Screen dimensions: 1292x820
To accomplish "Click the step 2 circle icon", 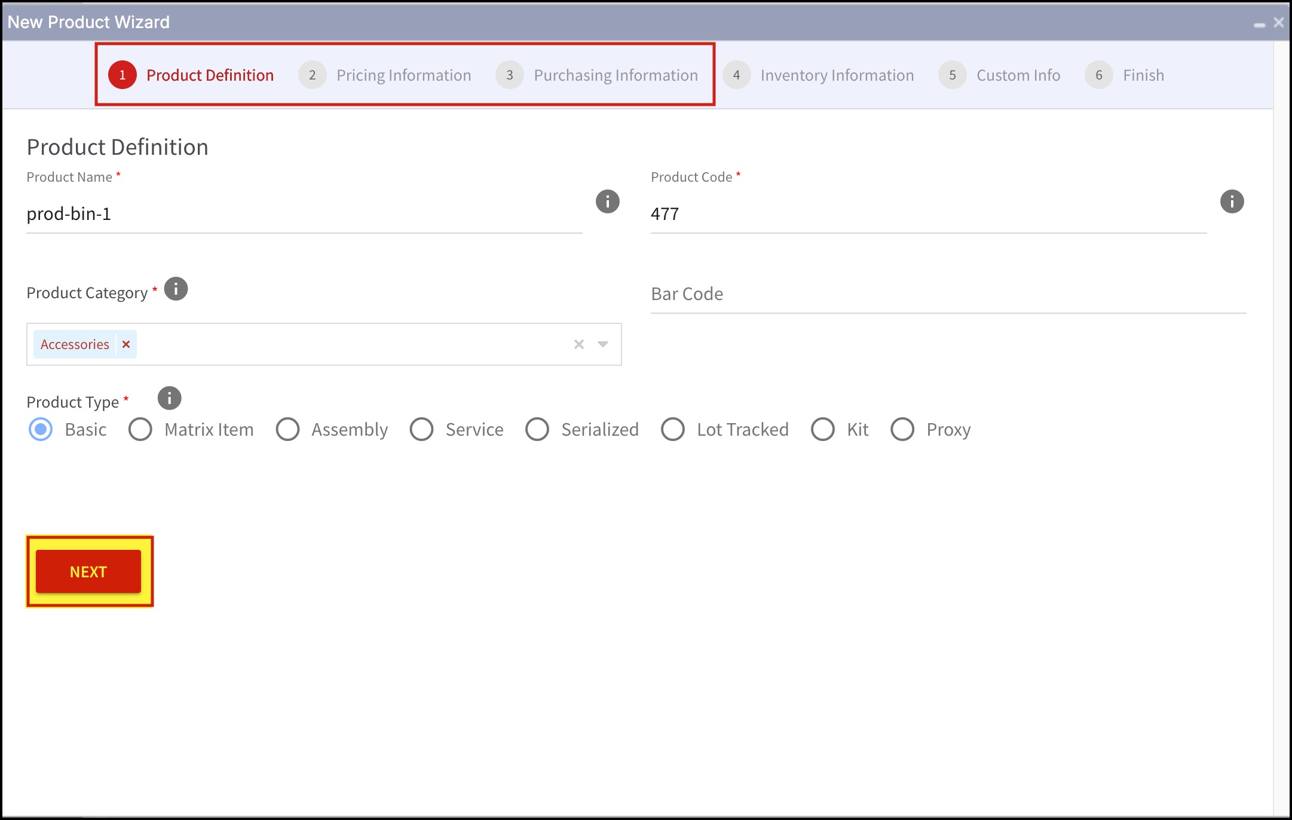I will [x=312, y=75].
